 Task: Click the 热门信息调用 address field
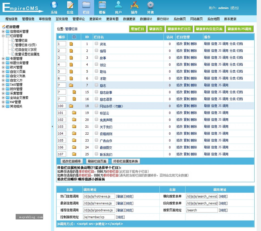pos(99,196)
